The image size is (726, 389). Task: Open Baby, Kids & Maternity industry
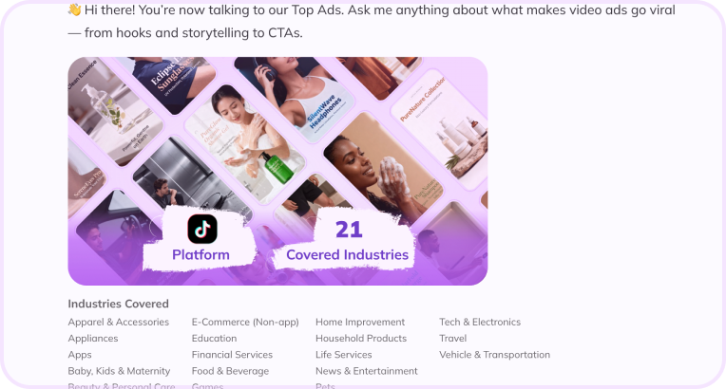pyautogui.click(x=119, y=371)
